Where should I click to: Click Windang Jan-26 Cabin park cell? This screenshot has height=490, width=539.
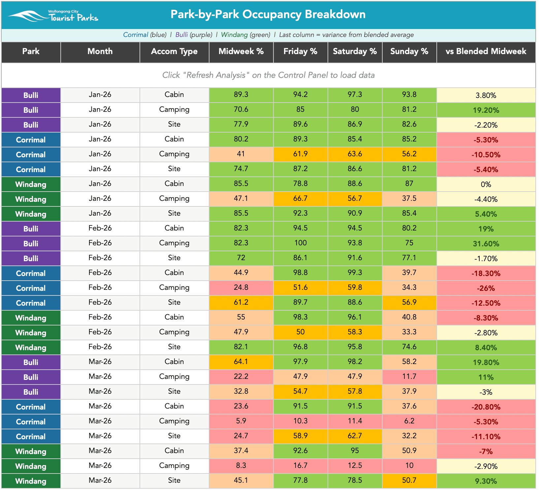31,184
